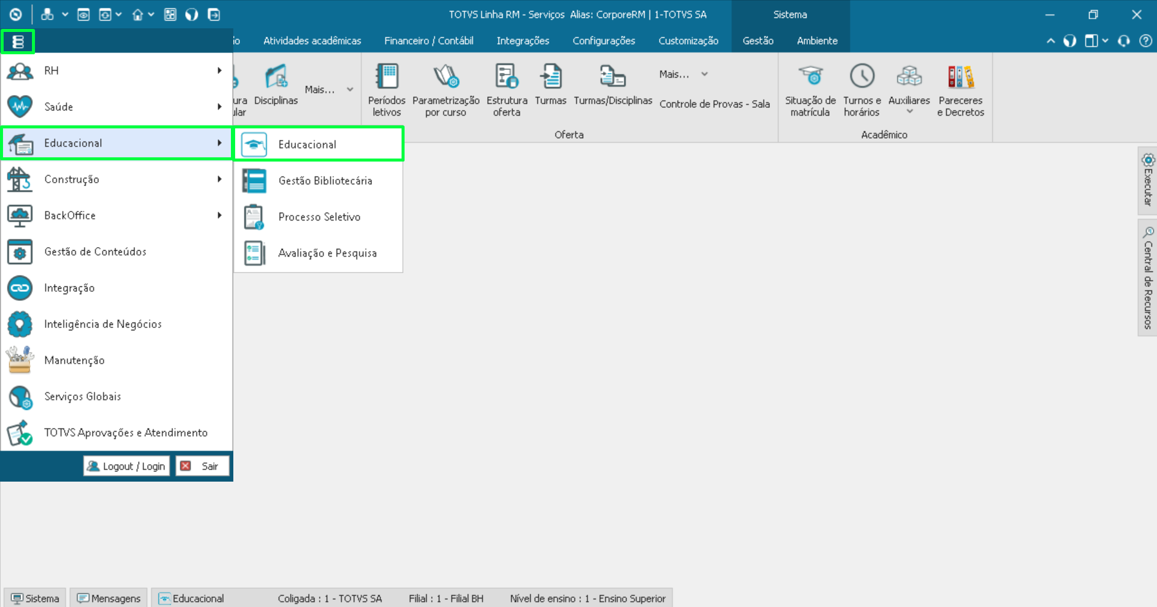Click the Sistema status bar tab
The image size is (1157, 607).
35,598
